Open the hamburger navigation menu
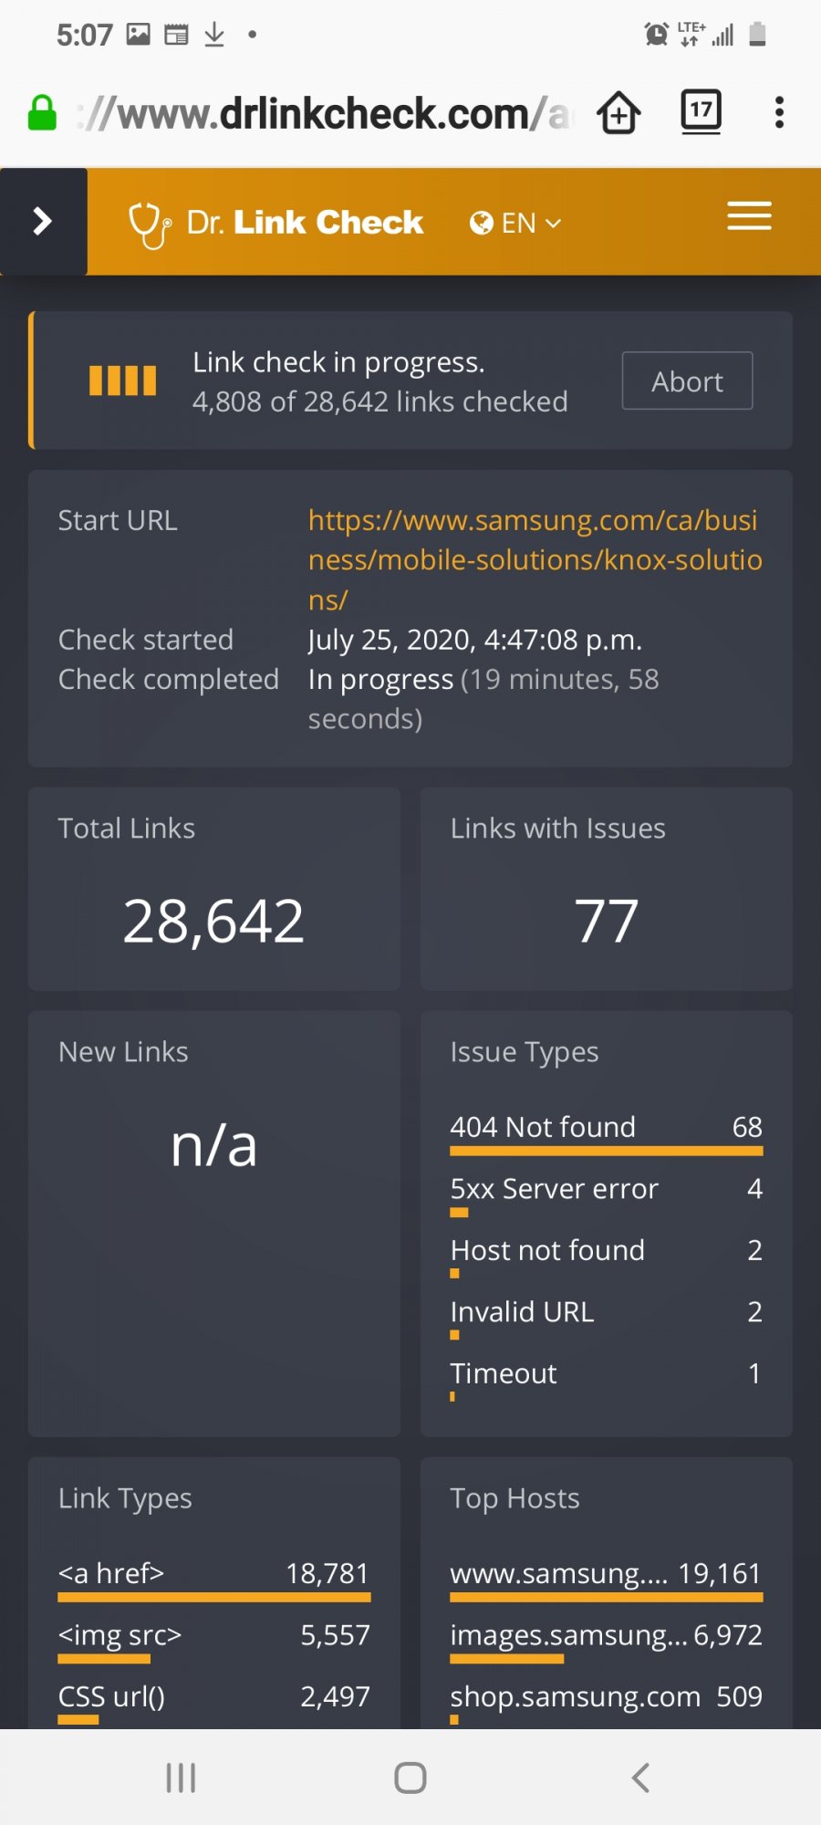This screenshot has height=1825, width=821. pos(749,215)
